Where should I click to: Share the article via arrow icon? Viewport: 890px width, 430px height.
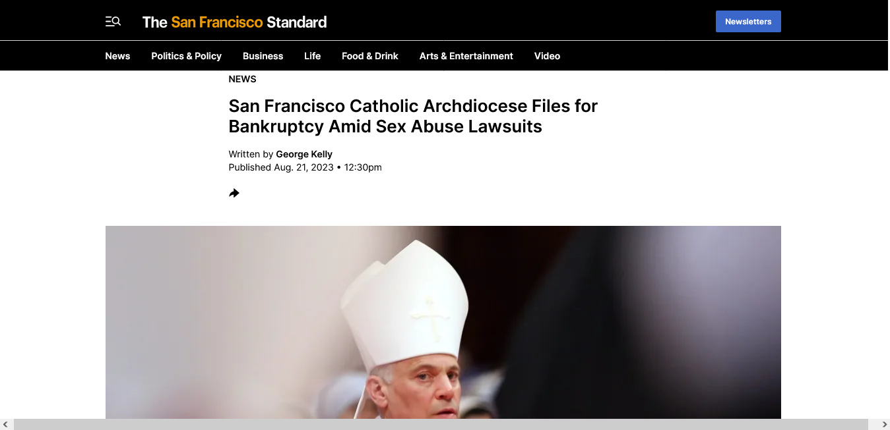click(234, 193)
